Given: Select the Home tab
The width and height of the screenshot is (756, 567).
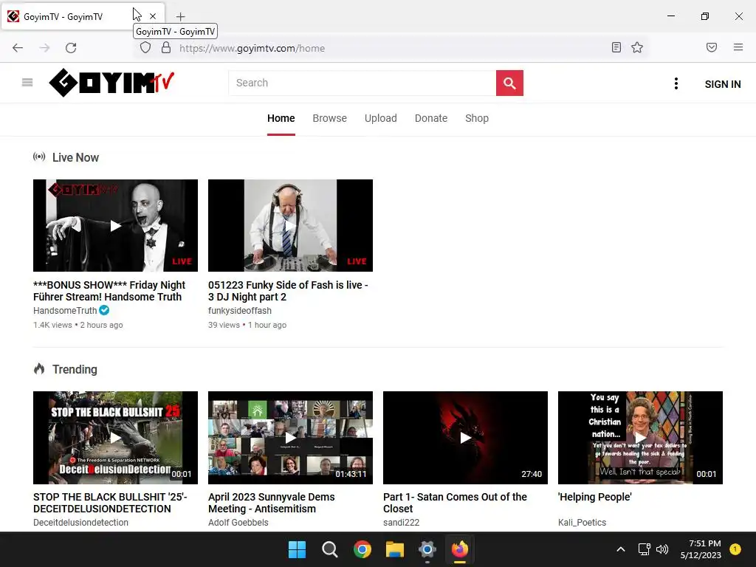Looking at the screenshot, I should [x=281, y=118].
